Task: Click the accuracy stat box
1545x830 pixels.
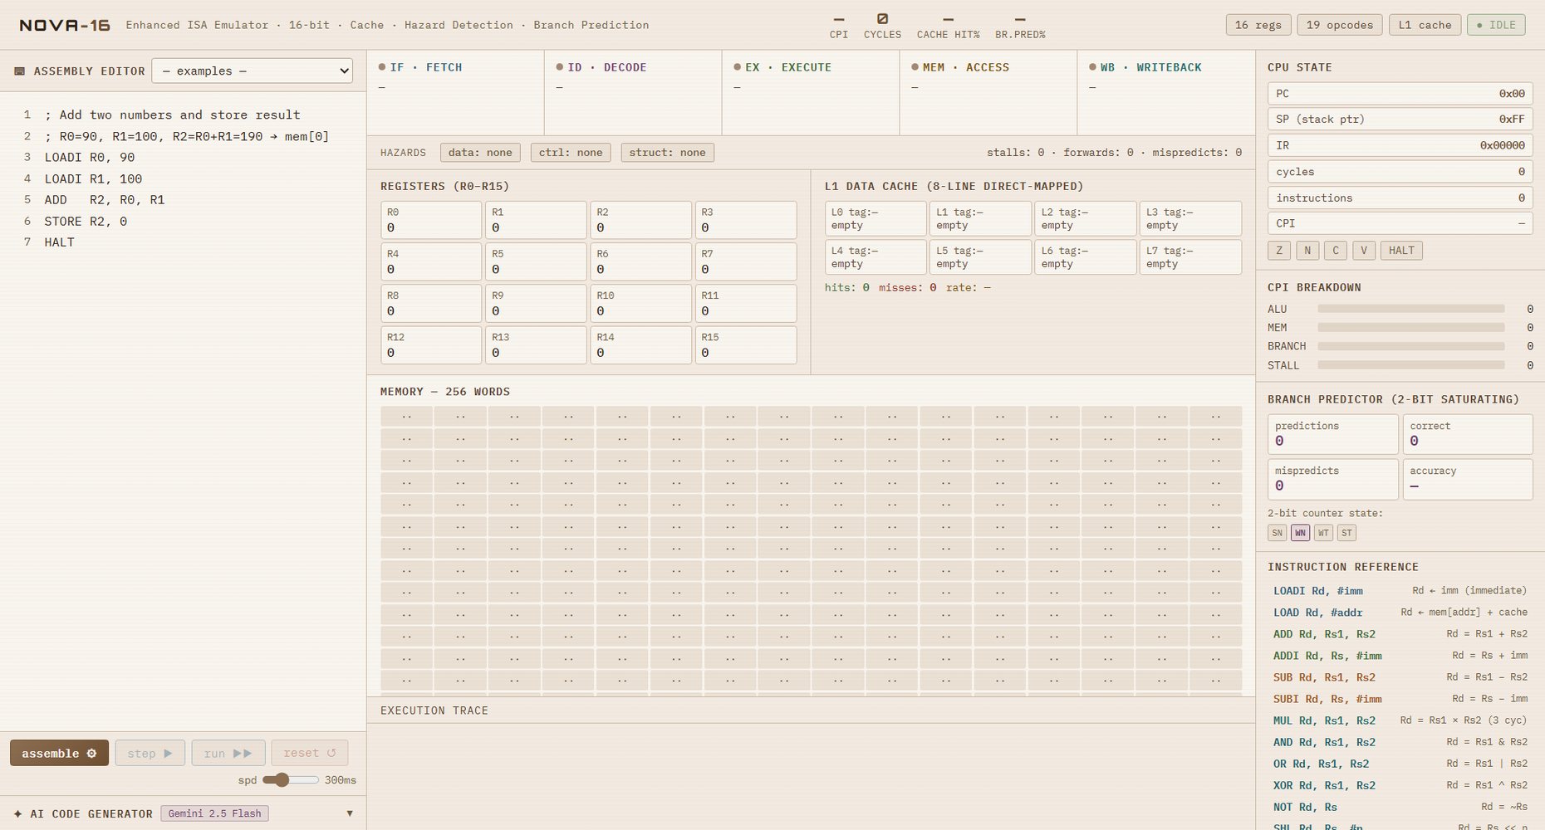Action: pos(1468,479)
